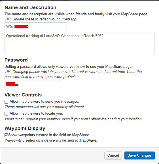This screenshot has height=164, width=159.
Task: Click the Cancel button
Action: click(113, 155)
